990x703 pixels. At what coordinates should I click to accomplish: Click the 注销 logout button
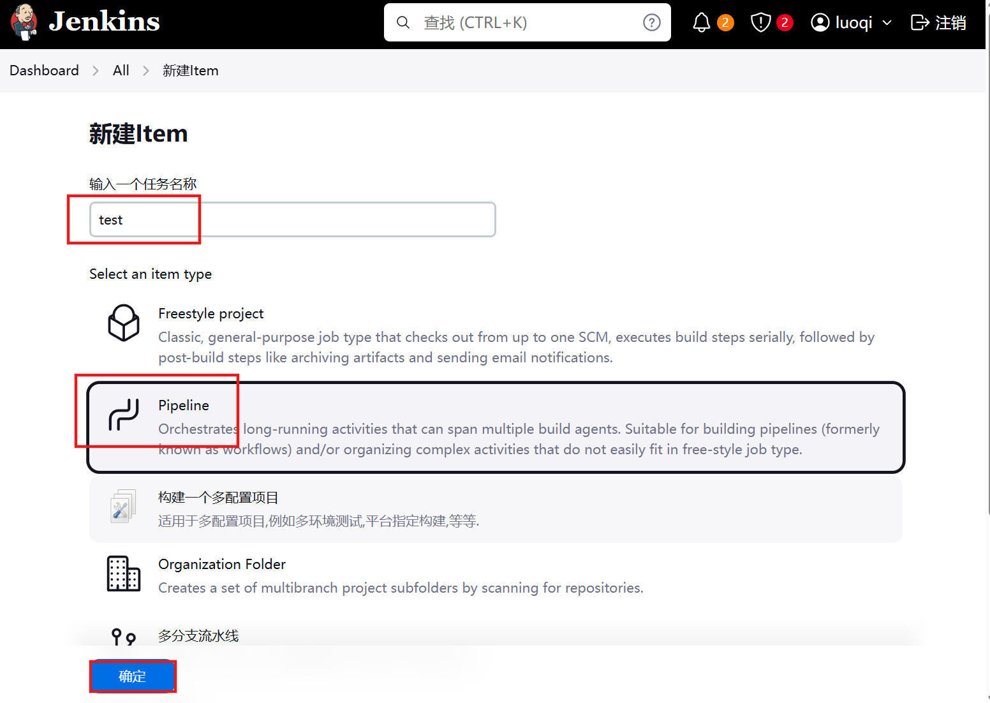click(x=938, y=23)
